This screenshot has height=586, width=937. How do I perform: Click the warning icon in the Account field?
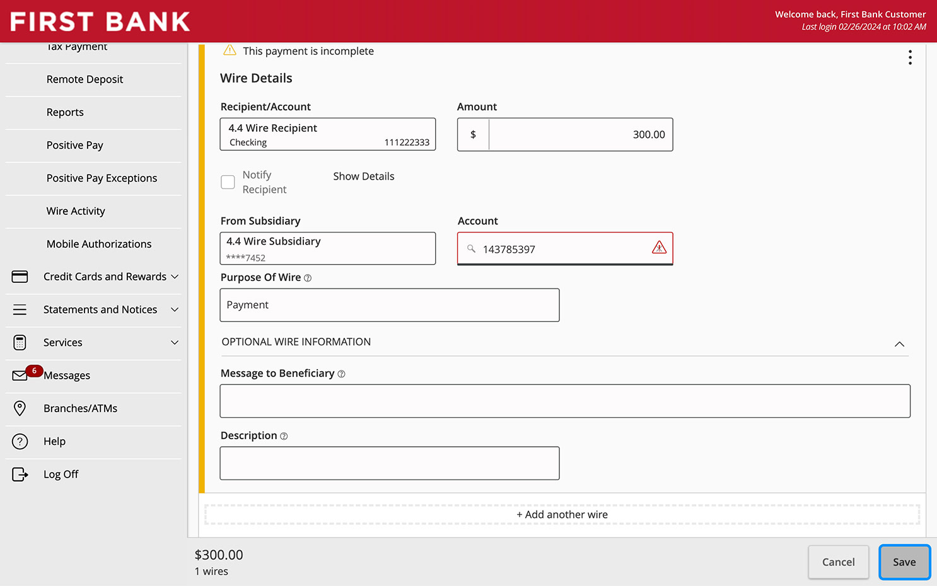point(659,247)
